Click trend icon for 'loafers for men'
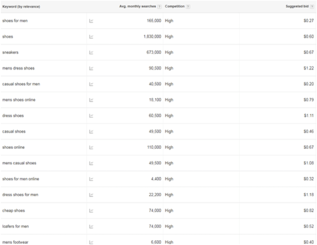Viewport: 317px width, 245px height. click(91, 226)
